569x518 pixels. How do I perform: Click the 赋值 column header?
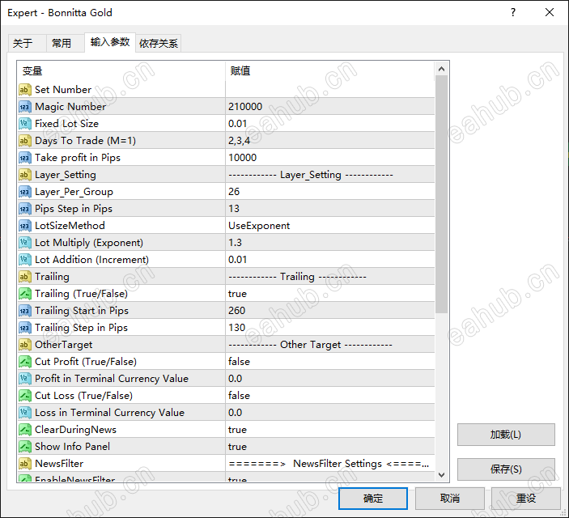pos(330,71)
